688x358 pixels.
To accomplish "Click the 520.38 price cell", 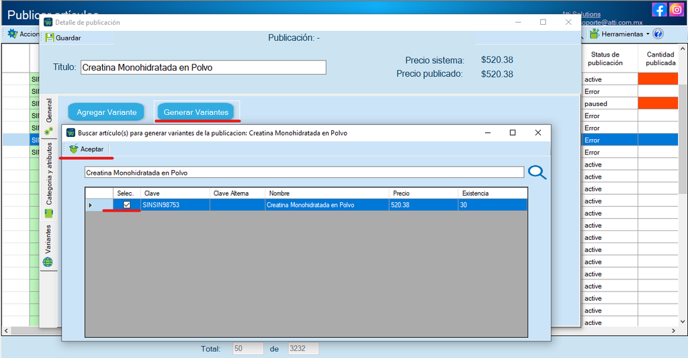I will pos(423,205).
